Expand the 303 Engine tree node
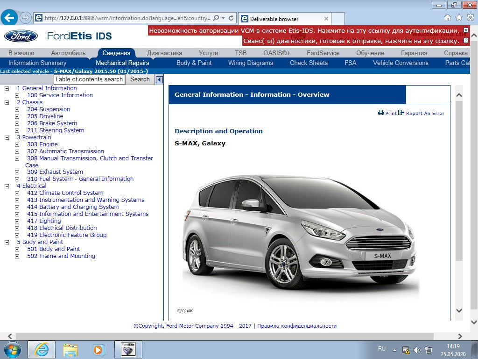 (17, 145)
